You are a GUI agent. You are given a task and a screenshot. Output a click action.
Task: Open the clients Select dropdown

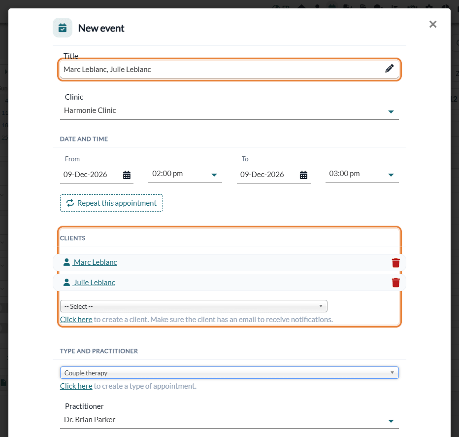coord(194,306)
